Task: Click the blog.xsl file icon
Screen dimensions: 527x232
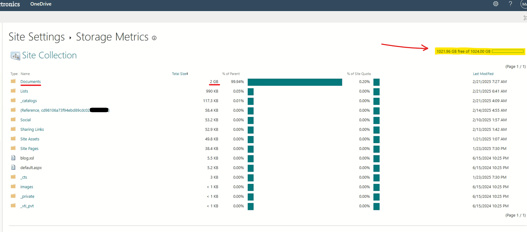Action: [13, 158]
